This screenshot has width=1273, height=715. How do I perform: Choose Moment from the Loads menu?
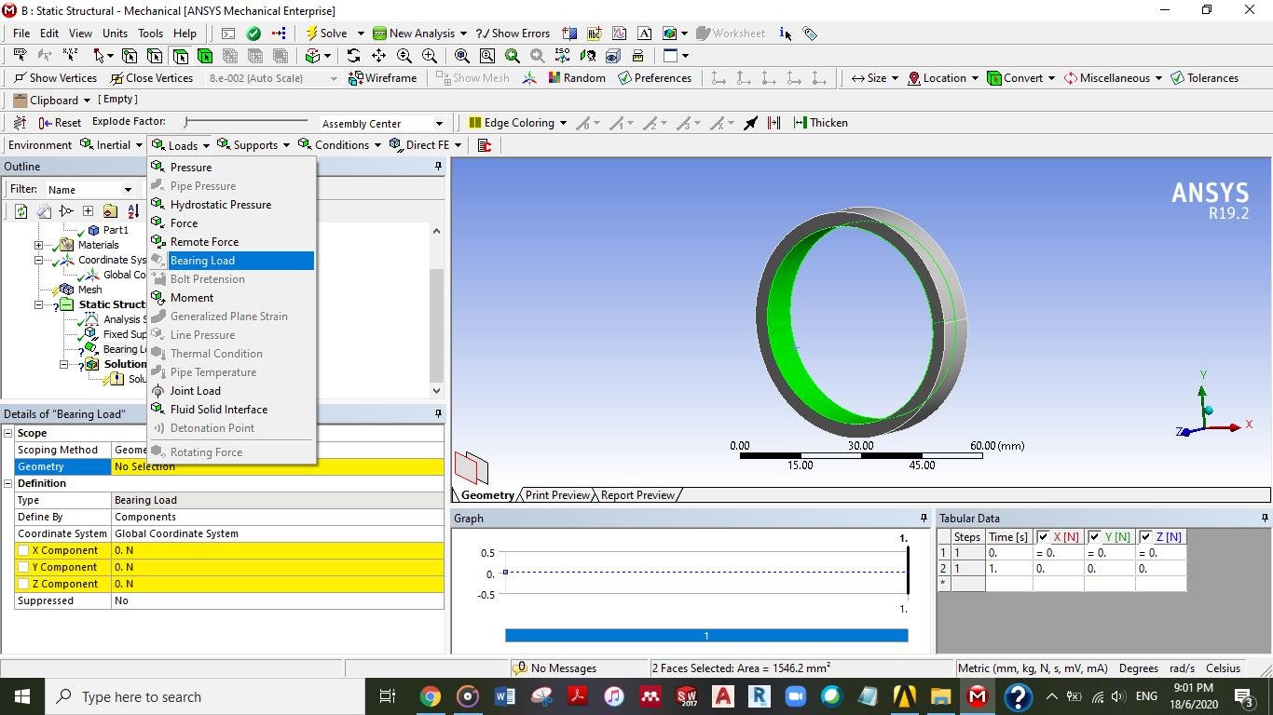tap(231, 298)
